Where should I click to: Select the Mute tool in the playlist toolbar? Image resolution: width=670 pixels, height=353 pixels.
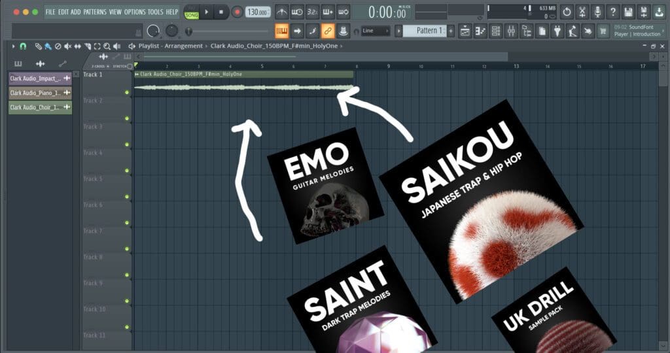67,46
